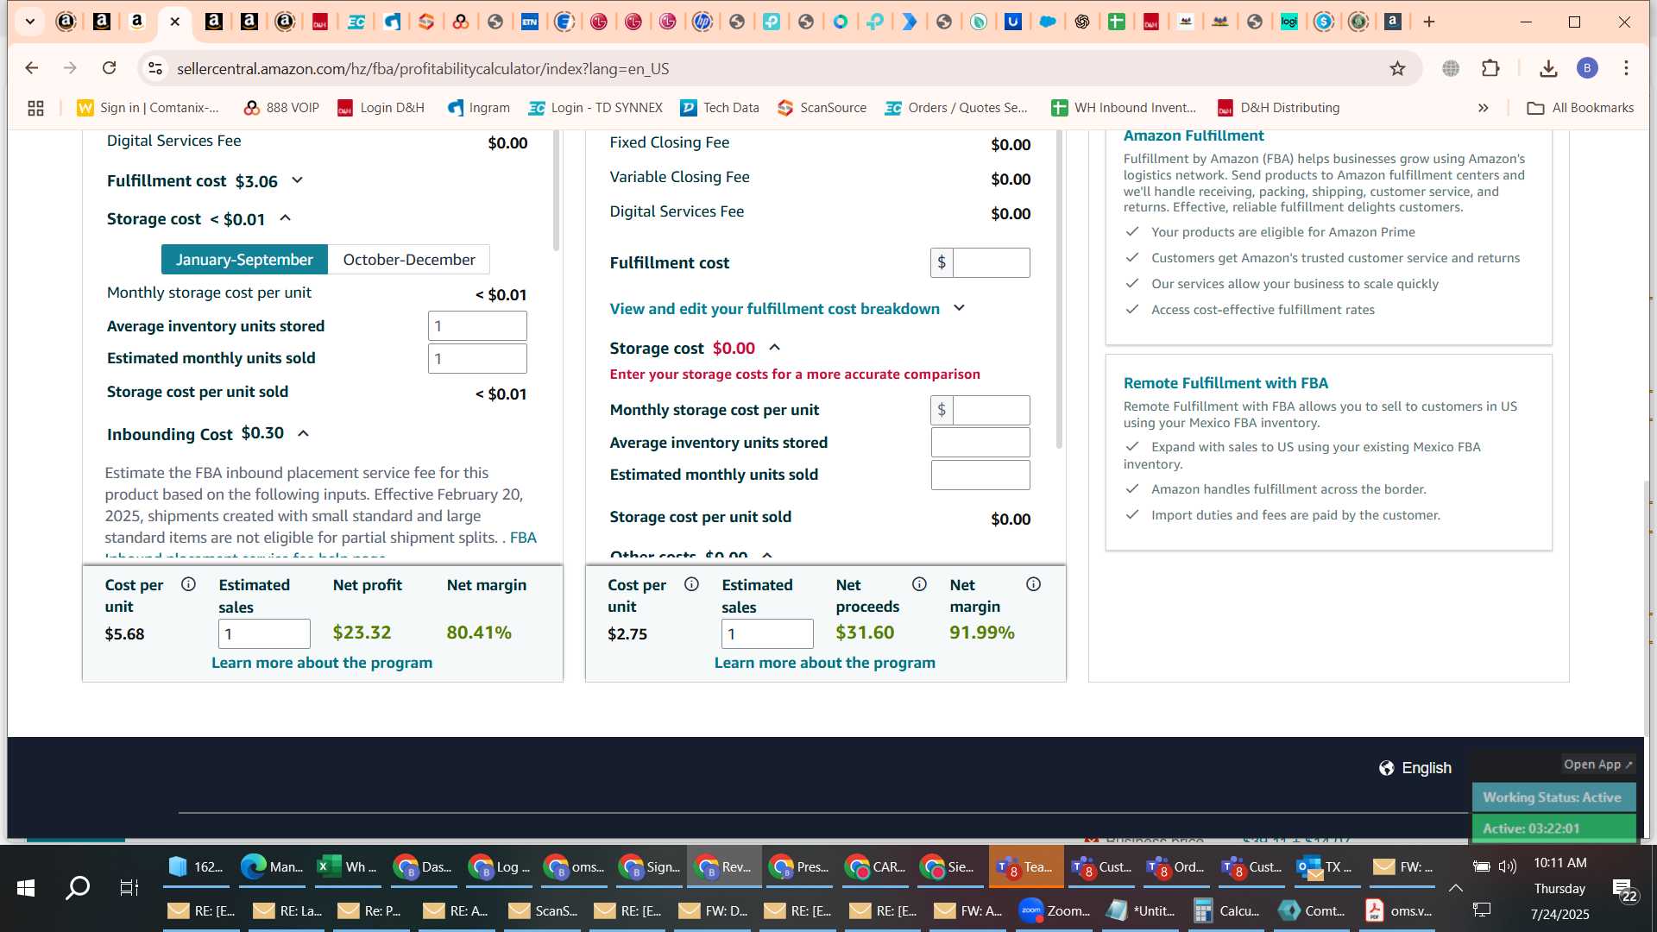Screen dimensions: 1657x932
Task: Open 888 VOIP bookmark
Action: tap(281, 108)
